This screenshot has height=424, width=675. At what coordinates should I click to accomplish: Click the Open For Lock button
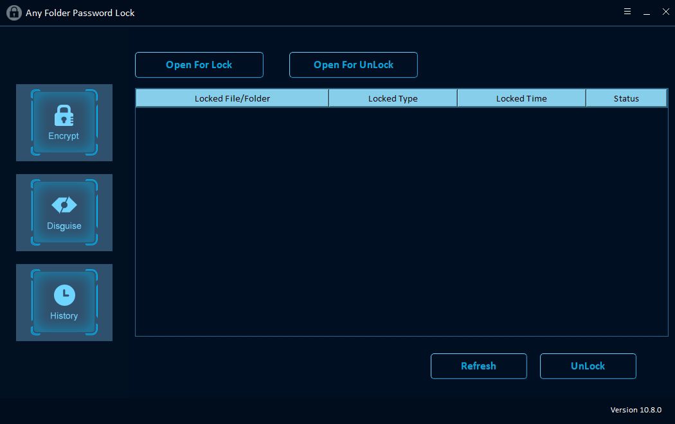(x=199, y=65)
